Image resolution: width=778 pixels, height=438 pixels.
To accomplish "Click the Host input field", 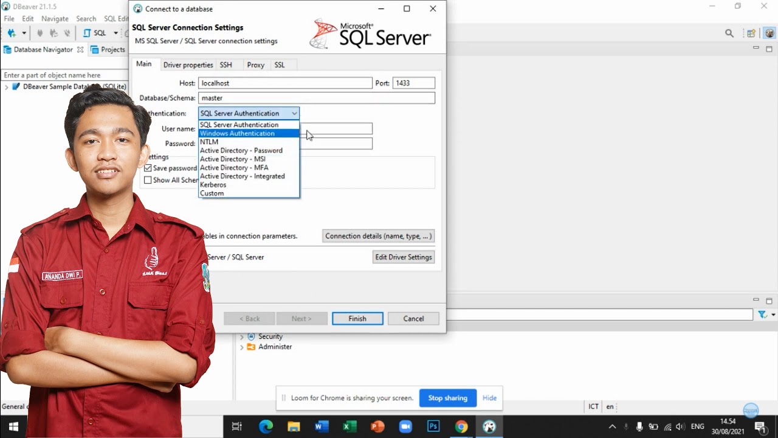I will click(285, 83).
